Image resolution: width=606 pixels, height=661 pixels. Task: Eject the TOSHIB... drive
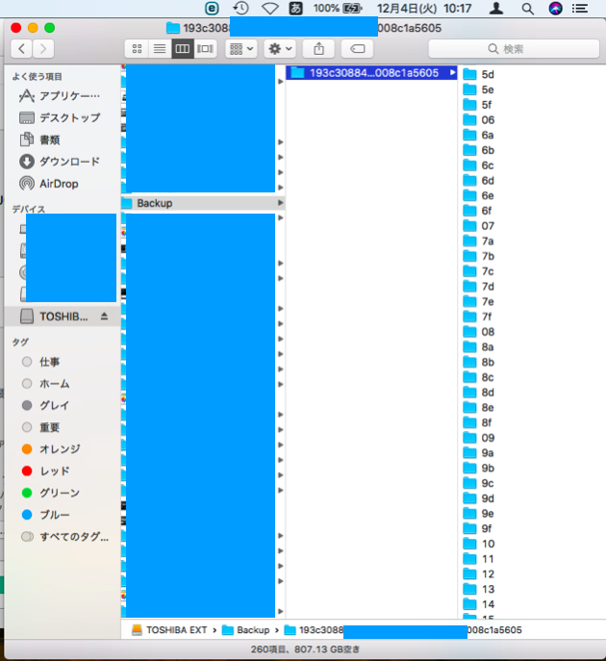click(x=104, y=317)
